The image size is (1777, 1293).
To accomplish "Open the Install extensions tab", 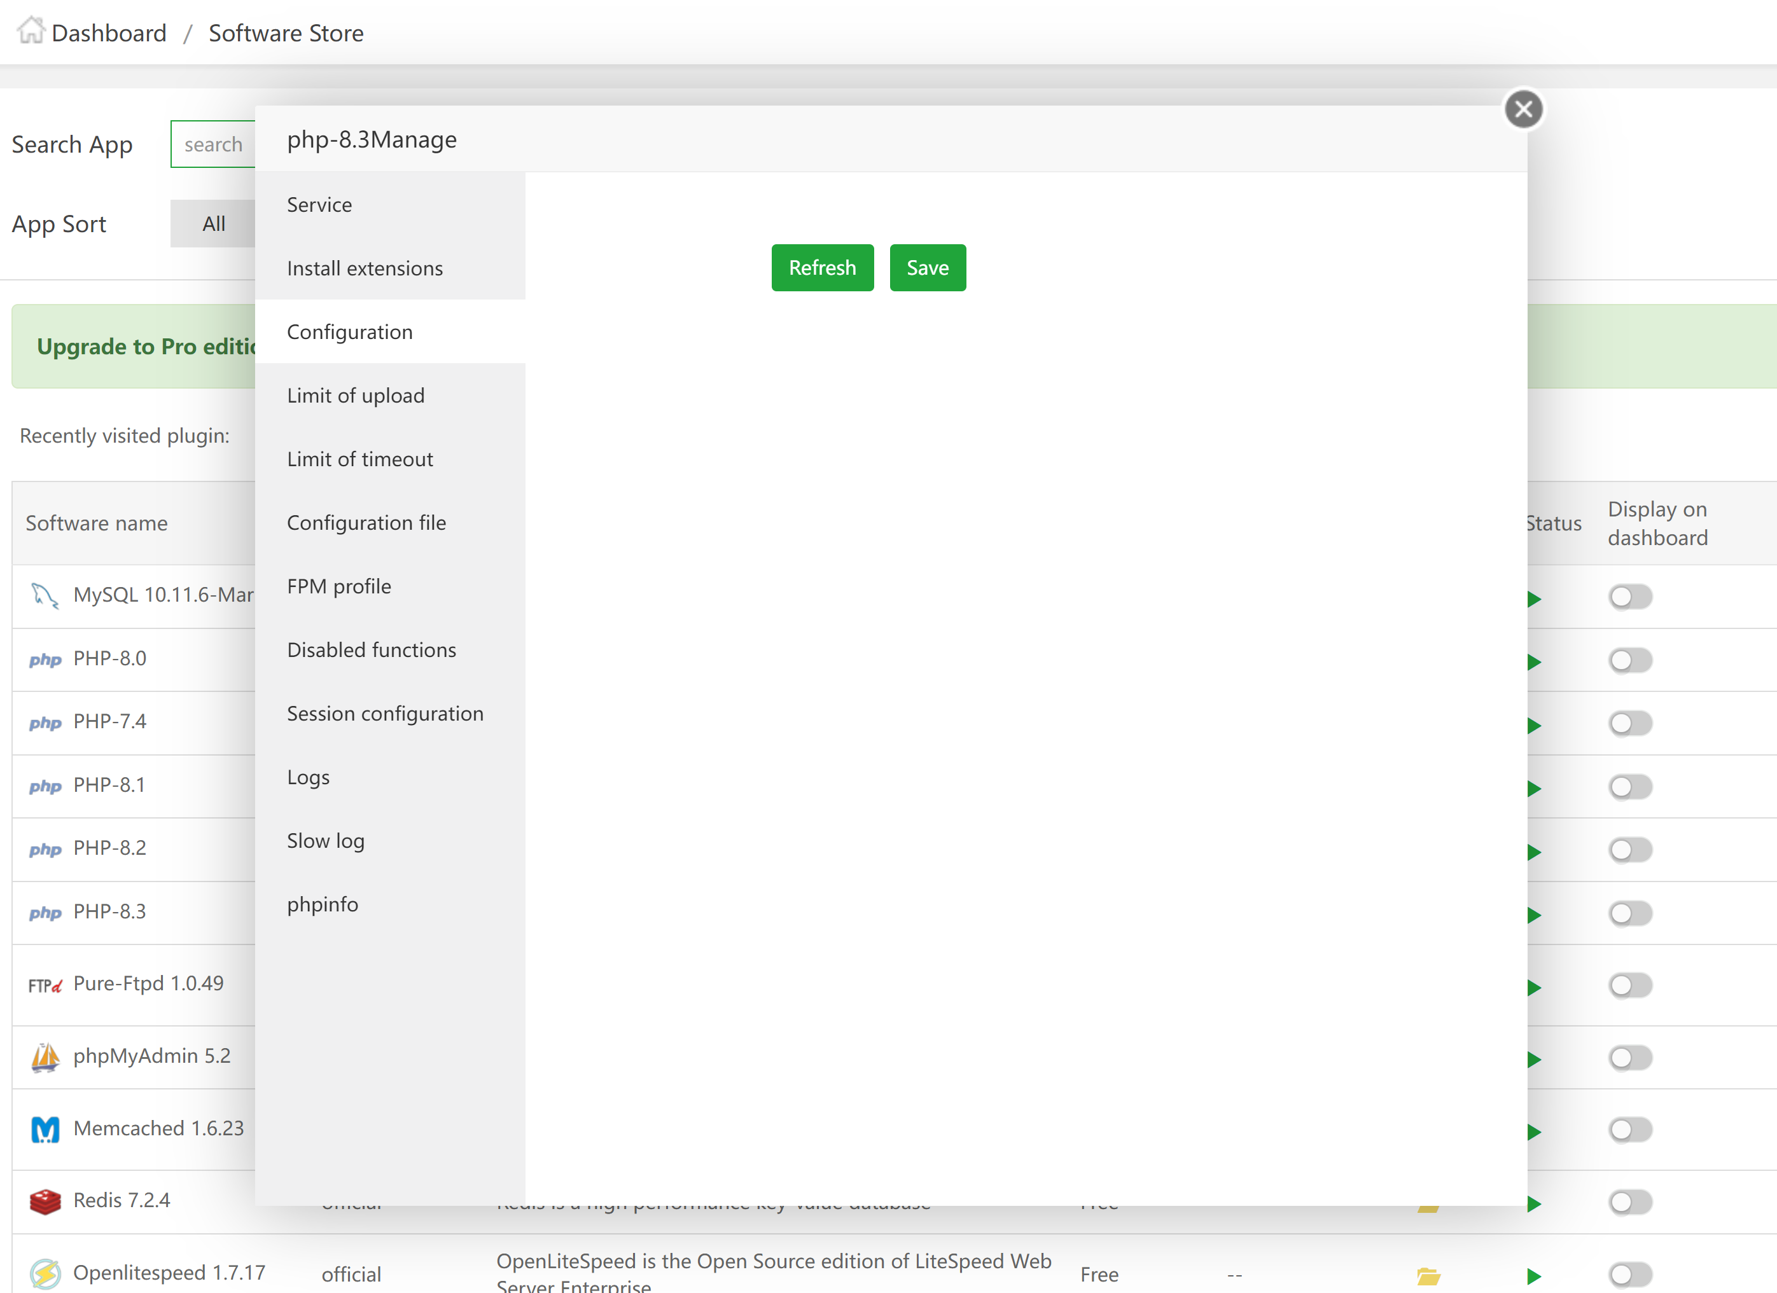I will tap(365, 268).
